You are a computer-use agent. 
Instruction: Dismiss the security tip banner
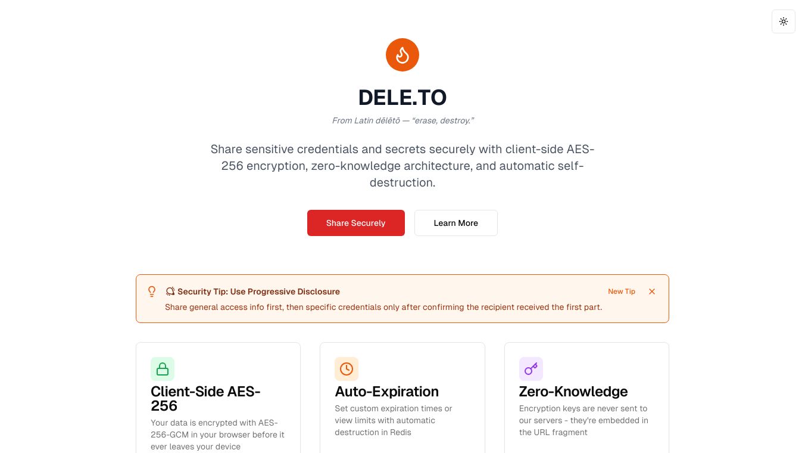652,291
